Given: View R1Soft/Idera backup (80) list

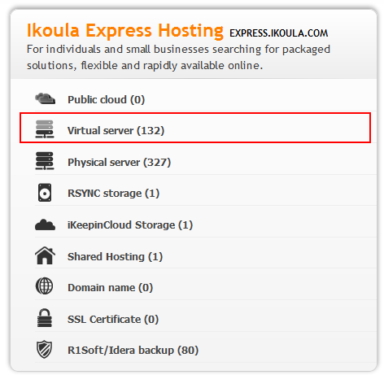Looking at the screenshot, I should coord(133,351).
